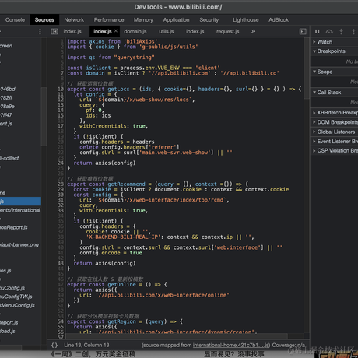Show more file tabs via double chevron
Image resolution: width=358 pixels, height=358 pixels.
(253, 31)
